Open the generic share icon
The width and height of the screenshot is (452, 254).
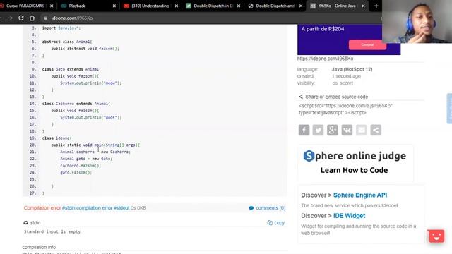(x=376, y=130)
